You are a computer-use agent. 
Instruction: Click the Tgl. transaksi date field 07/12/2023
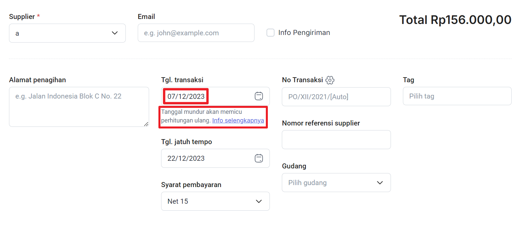(x=215, y=97)
